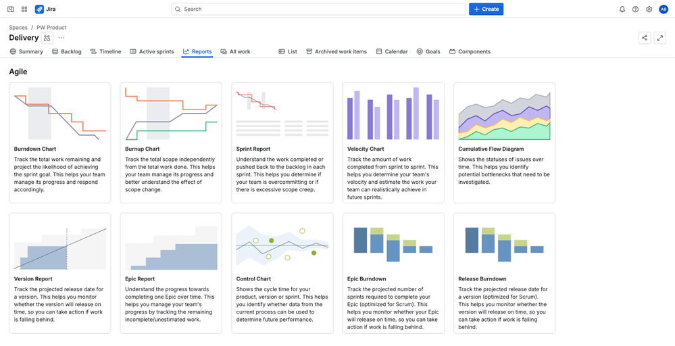
Task: Go to the PW Product breadcrumb
Action: click(51, 27)
